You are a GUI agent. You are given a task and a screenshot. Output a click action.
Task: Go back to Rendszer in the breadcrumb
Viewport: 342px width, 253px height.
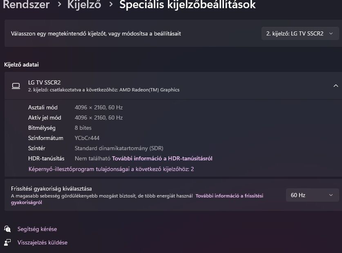click(x=26, y=5)
